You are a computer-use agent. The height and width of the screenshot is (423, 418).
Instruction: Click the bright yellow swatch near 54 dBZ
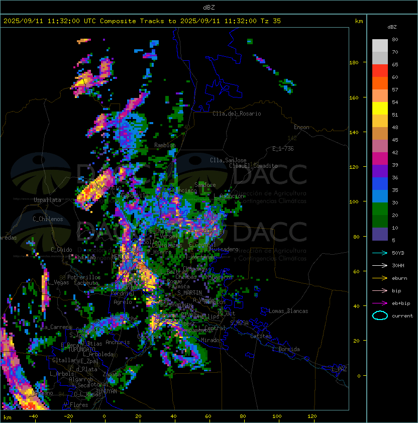point(380,109)
